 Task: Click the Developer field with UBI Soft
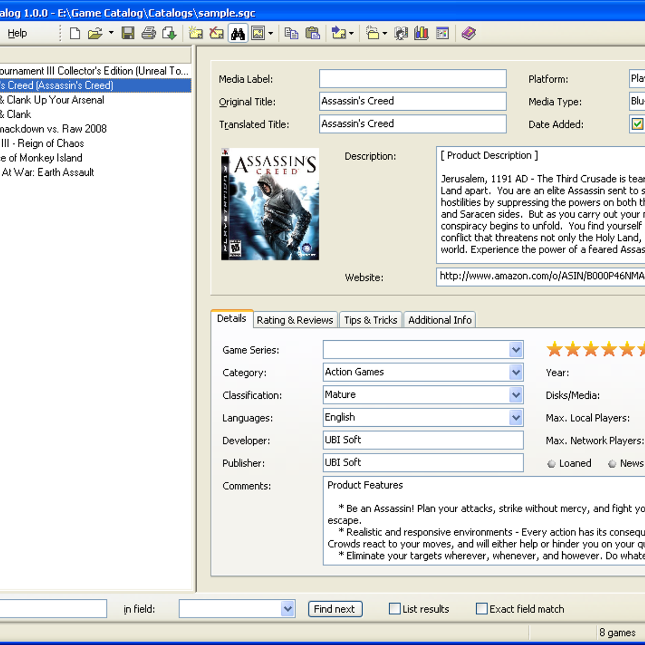(x=423, y=440)
